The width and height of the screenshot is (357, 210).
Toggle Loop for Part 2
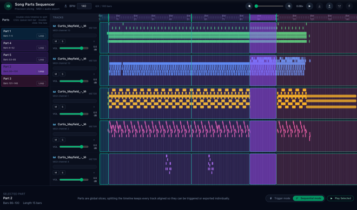tap(41, 71)
